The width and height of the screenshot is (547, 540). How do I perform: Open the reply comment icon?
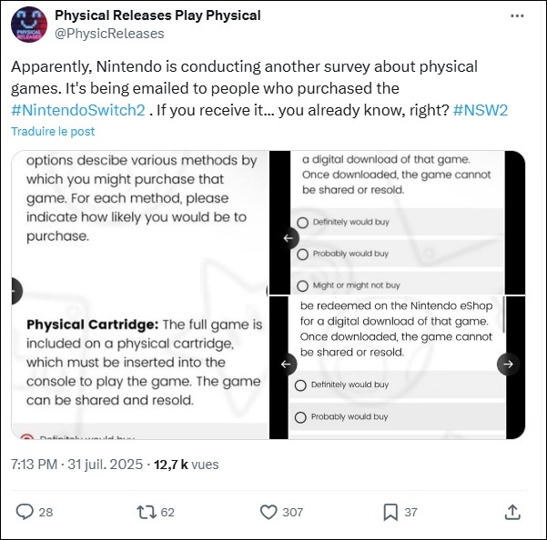coord(25,512)
